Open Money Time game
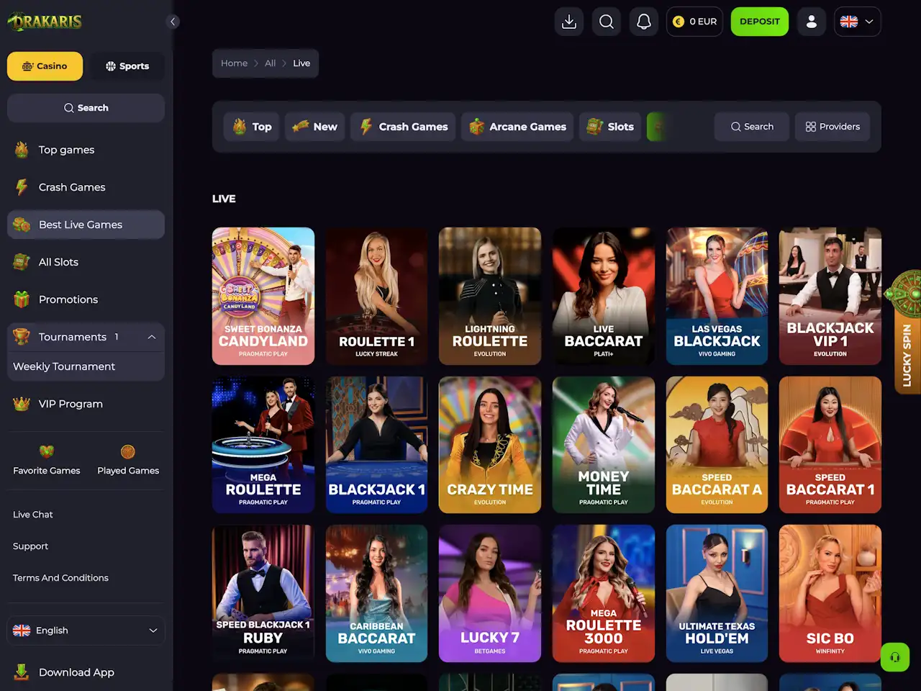 604,445
